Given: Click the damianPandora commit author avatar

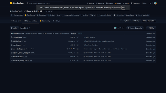Looking at the screenshot, I should click(x=12, y=33).
